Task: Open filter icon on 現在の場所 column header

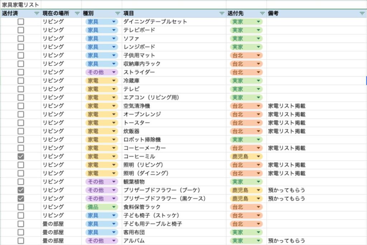Action: [77, 13]
